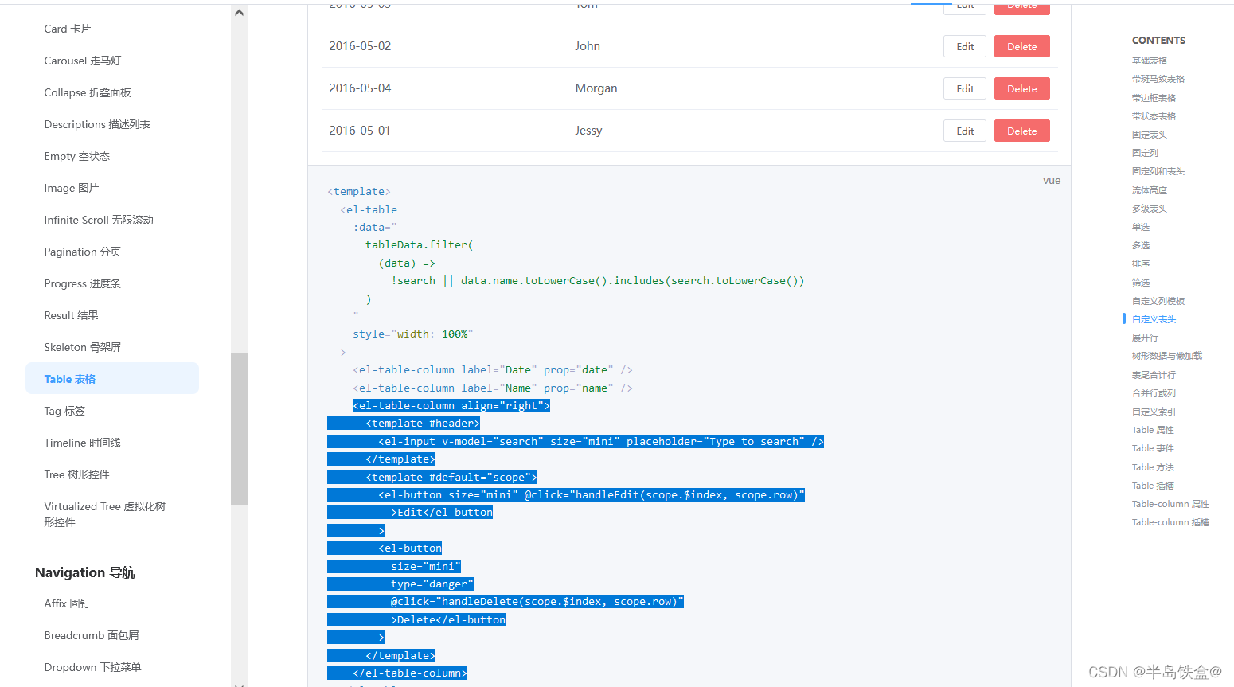Open Carousel 走马灯 page
This screenshot has height=687, width=1234.
(83, 61)
